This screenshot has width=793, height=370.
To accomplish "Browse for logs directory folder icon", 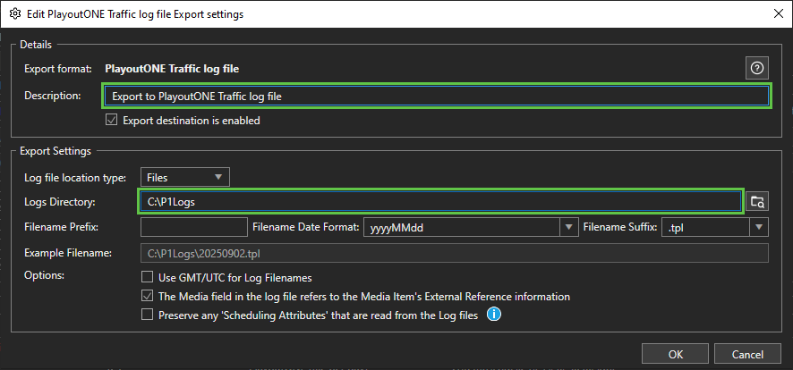I will [757, 202].
